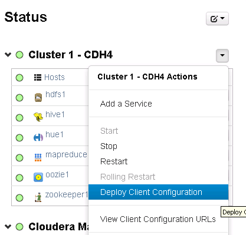Open the oozie1 service link

[x=57, y=174]
